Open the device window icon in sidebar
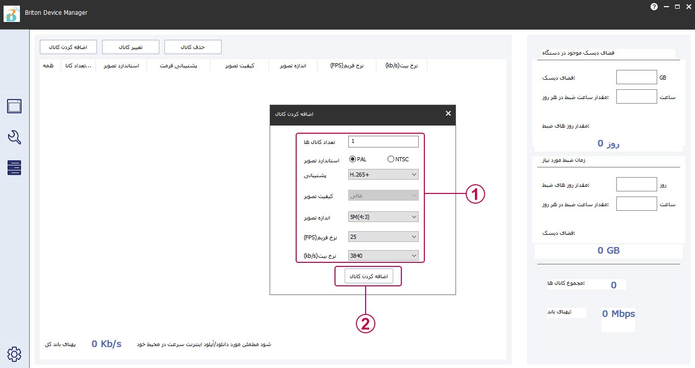 tap(14, 106)
